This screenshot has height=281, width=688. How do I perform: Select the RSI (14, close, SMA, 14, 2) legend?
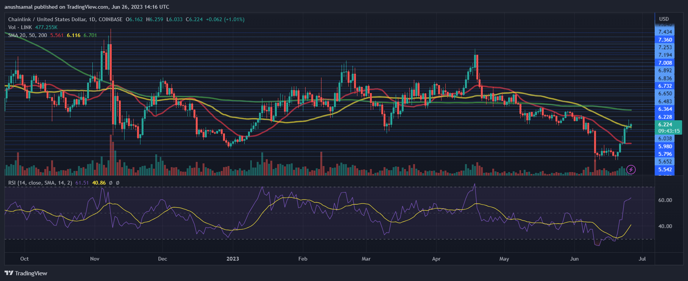[x=40, y=183]
